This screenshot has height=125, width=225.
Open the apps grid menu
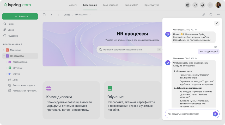click(x=210, y=5)
